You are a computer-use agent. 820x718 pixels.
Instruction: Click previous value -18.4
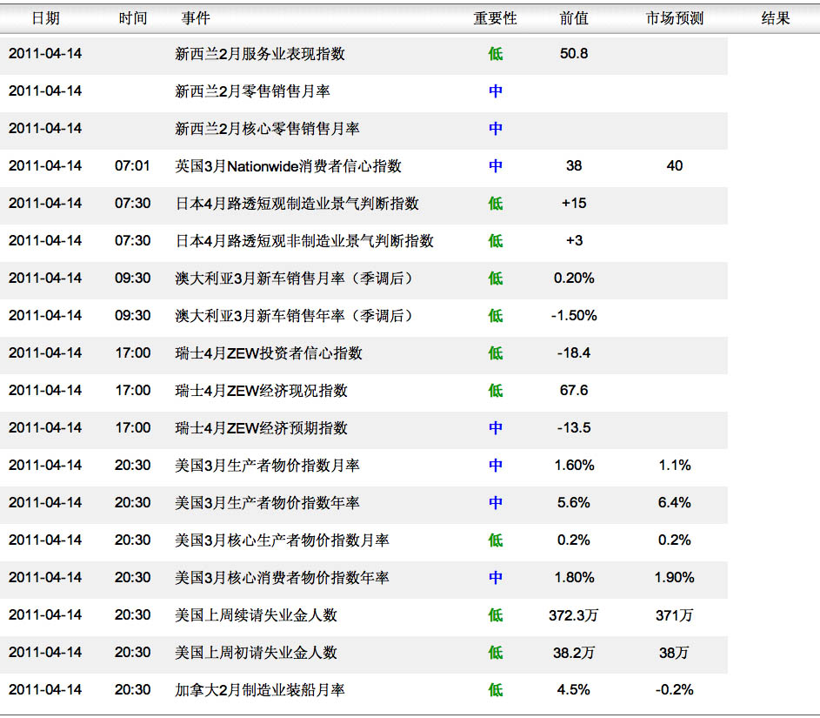click(574, 352)
